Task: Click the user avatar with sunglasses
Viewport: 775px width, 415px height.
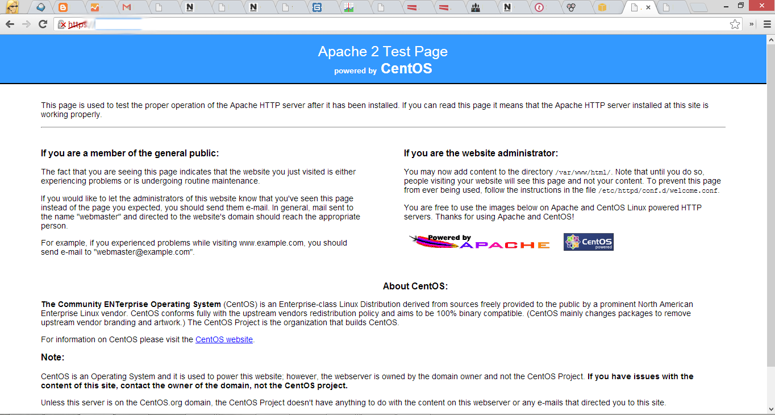Action: (12, 7)
